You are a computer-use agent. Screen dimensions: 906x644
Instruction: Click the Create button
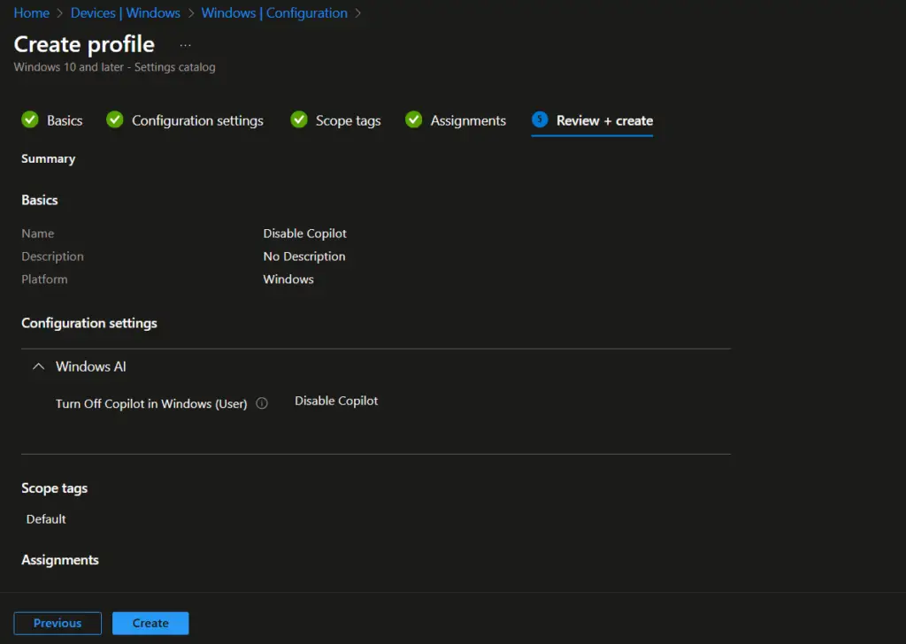[150, 623]
